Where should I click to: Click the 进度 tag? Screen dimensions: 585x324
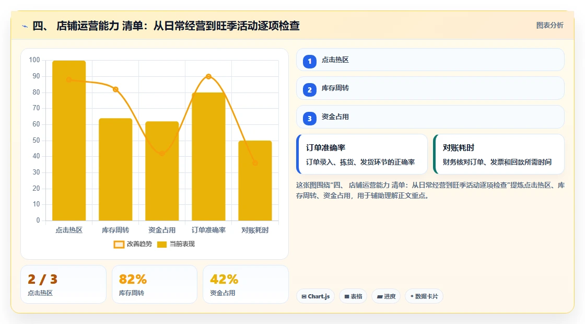[386, 296]
